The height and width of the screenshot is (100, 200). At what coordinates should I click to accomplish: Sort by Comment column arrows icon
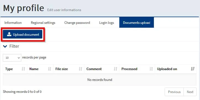point(115,69)
